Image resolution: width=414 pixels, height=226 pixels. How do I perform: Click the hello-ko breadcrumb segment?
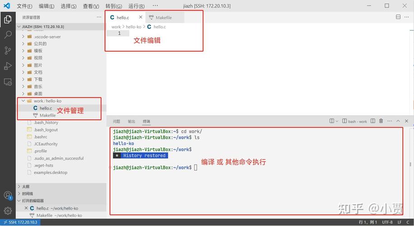pyautogui.click(x=133, y=27)
